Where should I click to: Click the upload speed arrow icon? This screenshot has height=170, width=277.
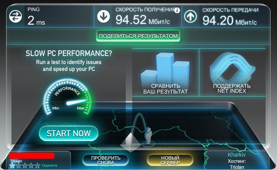191,16
